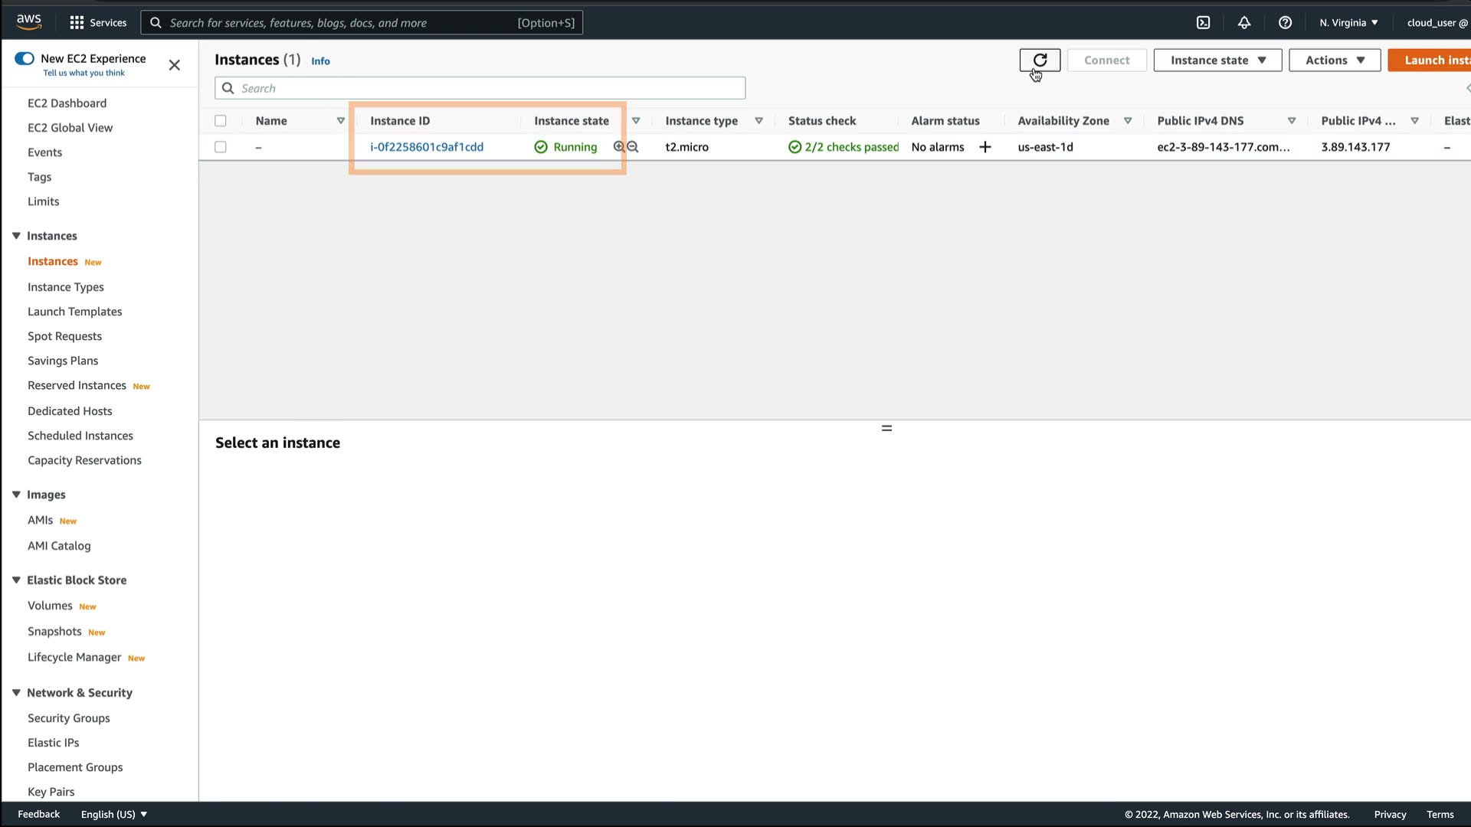The width and height of the screenshot is (1471, 827).
Task: Check the select-all instances checkbox
Action: point(221,121)
